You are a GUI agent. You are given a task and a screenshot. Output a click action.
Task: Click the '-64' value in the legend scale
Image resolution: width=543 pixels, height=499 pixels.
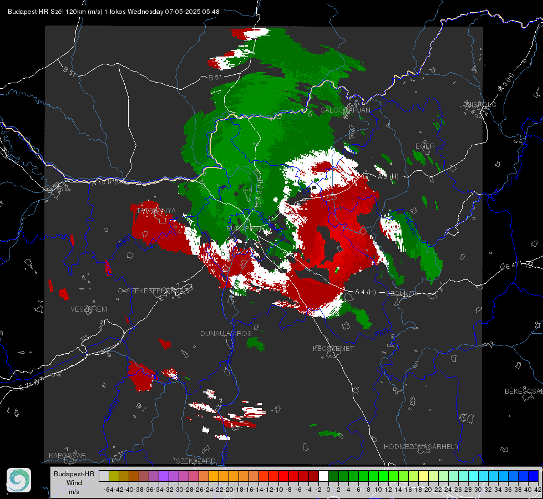pos(109,490)
